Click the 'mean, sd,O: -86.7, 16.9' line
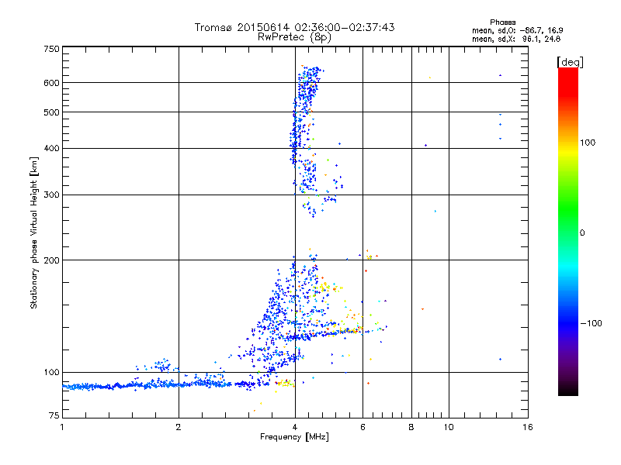This screenshot has width=621, height=465. [517, 30]
